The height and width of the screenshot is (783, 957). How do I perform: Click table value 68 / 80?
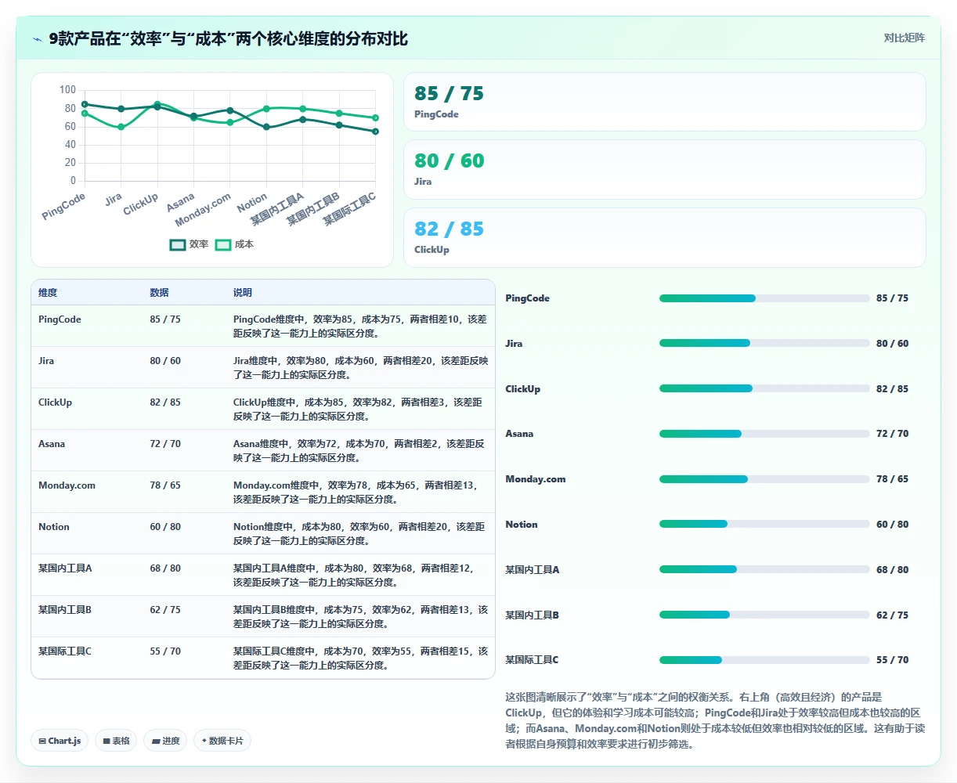pos(165,568)
